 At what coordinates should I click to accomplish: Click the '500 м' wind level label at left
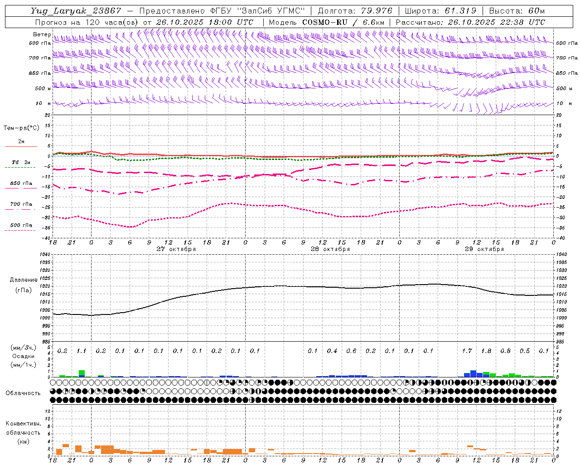click(43, 88)
